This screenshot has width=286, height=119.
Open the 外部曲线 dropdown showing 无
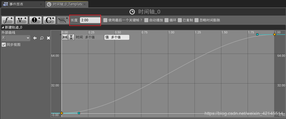(x=16, y=38)
